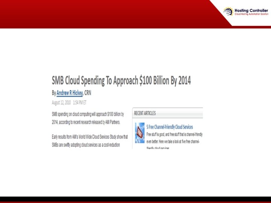This screenshot has height=203, width=271.
Task: Click the "CRN" label after the author name
Action: pyautogui.click(x=88, y=93)
